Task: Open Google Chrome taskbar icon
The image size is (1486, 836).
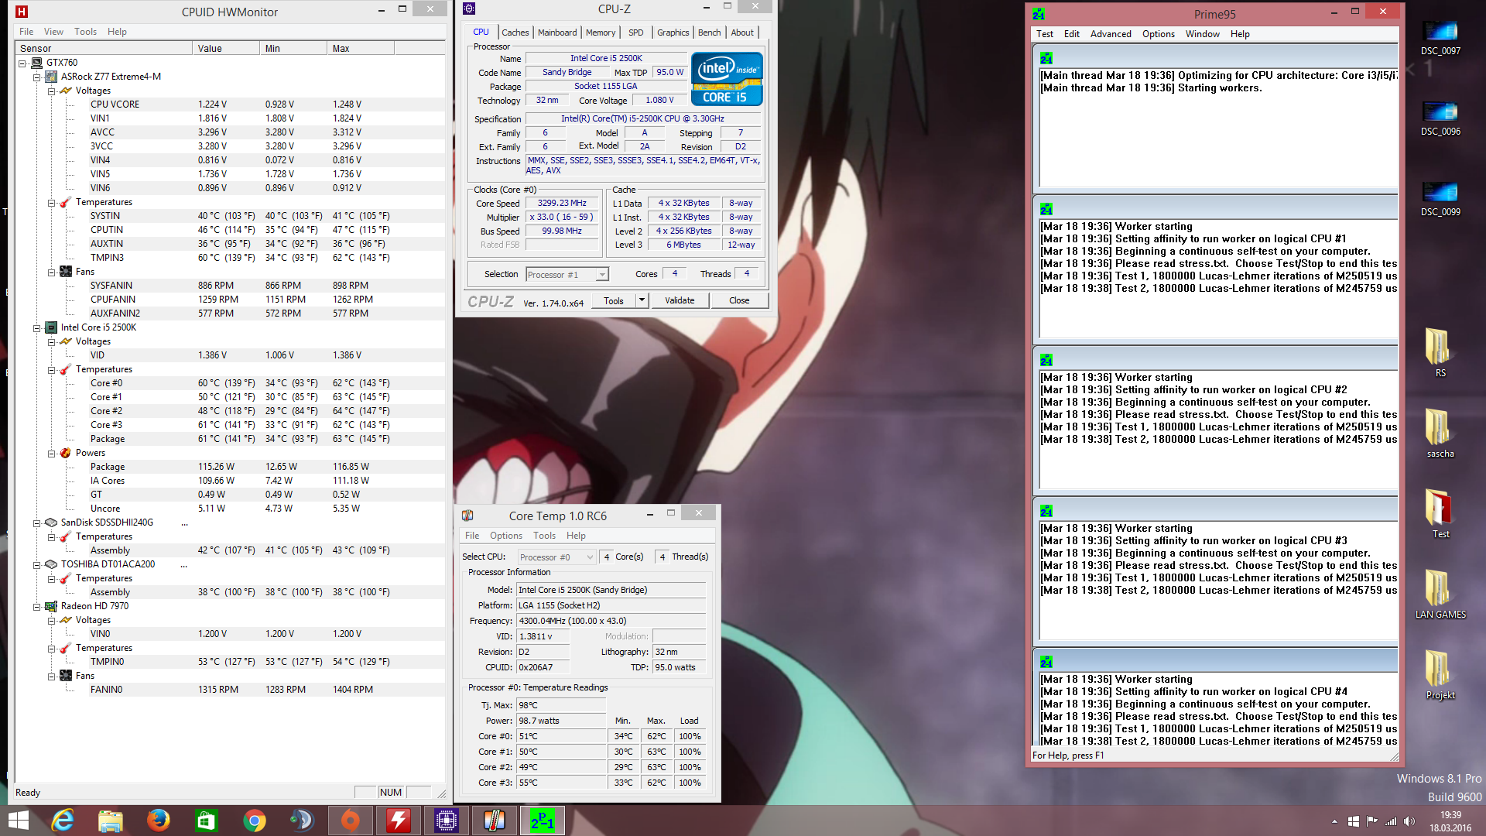Action: tap(254, 820)
